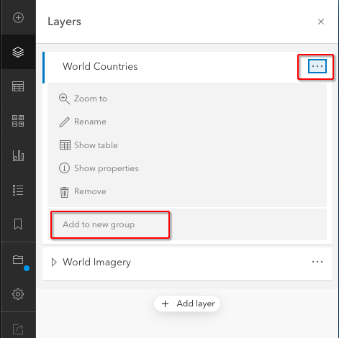Open the Bookmarks sidebar icon
Screen dimensions: 339x338
[18, 224]
